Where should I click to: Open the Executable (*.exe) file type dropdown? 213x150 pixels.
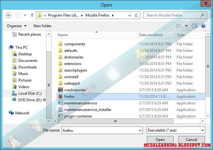tap(176, 130)
